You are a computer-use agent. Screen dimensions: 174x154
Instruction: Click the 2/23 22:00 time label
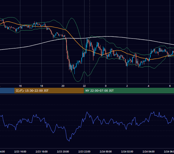click(84, 151)
